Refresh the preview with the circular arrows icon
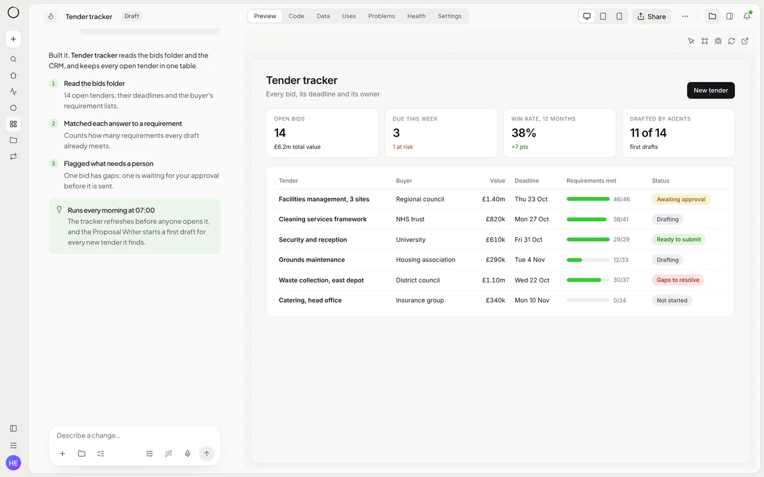 (732, 41)
